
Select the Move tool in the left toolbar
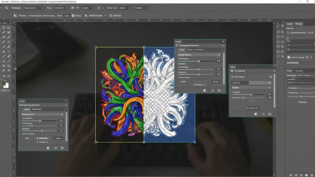click(3, 28)
